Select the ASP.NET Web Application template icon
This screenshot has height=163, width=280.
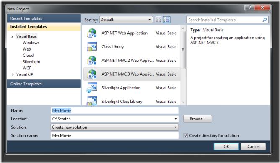coord(91,33)
